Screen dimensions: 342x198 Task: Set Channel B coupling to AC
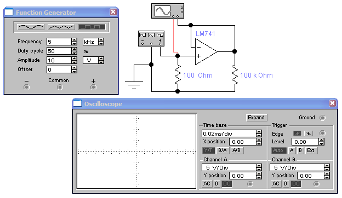276,184
